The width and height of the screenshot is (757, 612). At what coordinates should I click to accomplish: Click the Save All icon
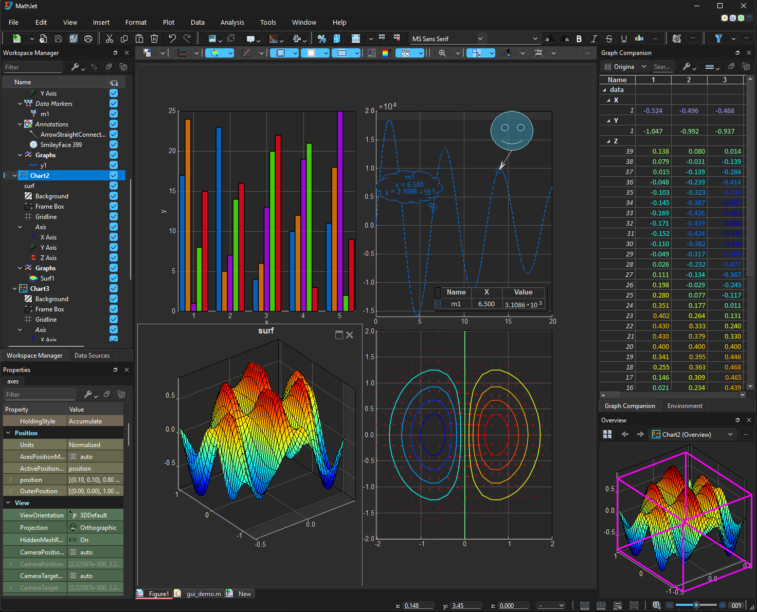[74, 39]
